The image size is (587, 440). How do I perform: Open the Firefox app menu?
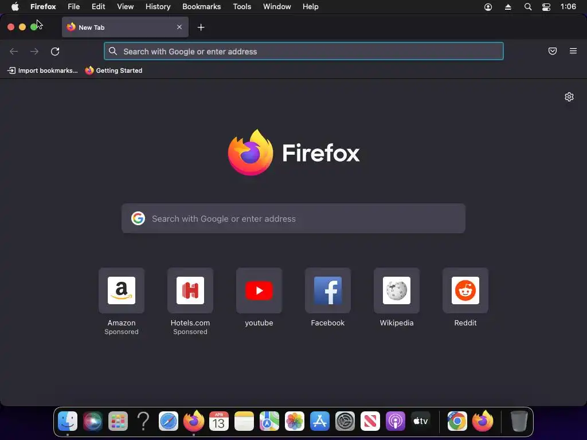[43, 7]
